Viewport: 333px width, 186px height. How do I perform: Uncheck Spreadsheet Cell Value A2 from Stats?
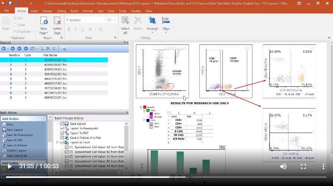[67, 147]
